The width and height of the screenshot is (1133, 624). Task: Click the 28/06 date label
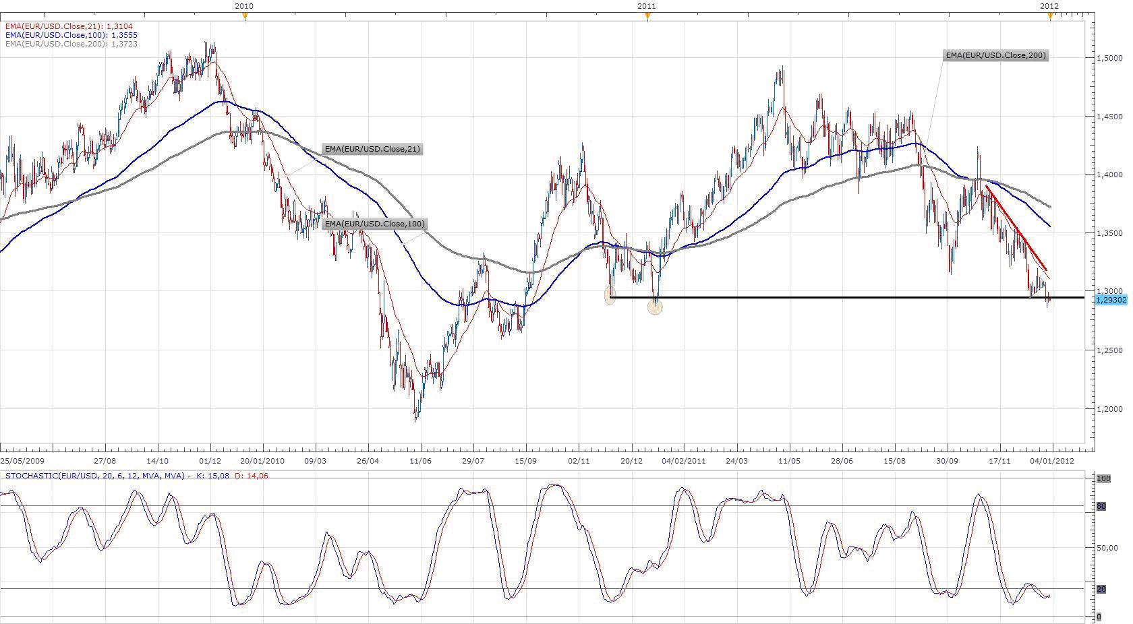[842, 461]
